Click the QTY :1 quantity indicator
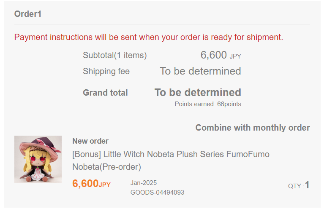 point(299,185)
